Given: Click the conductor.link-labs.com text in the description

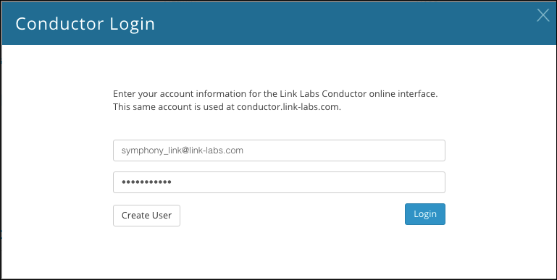Looking at the screenshot, I should click(288, 107).
